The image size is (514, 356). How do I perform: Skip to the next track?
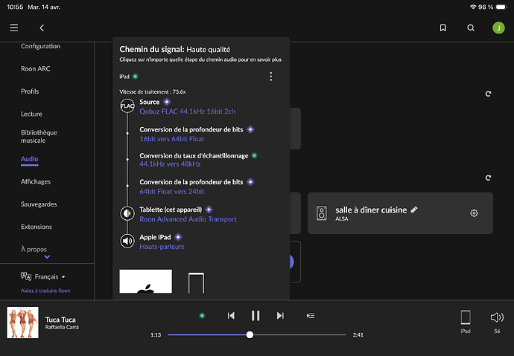(280, 315)
